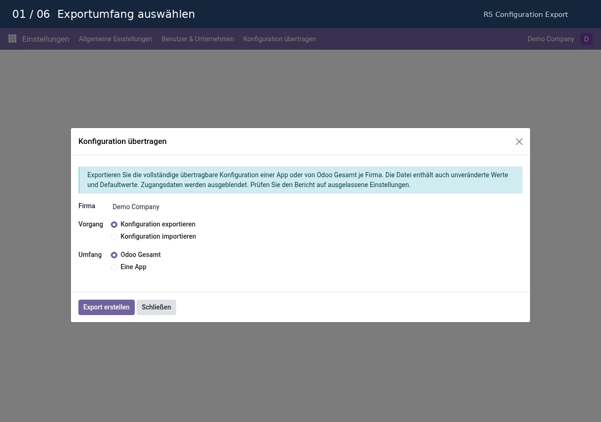Click the Firma value Demo Company
601x422 pixels.
point(136,207)
